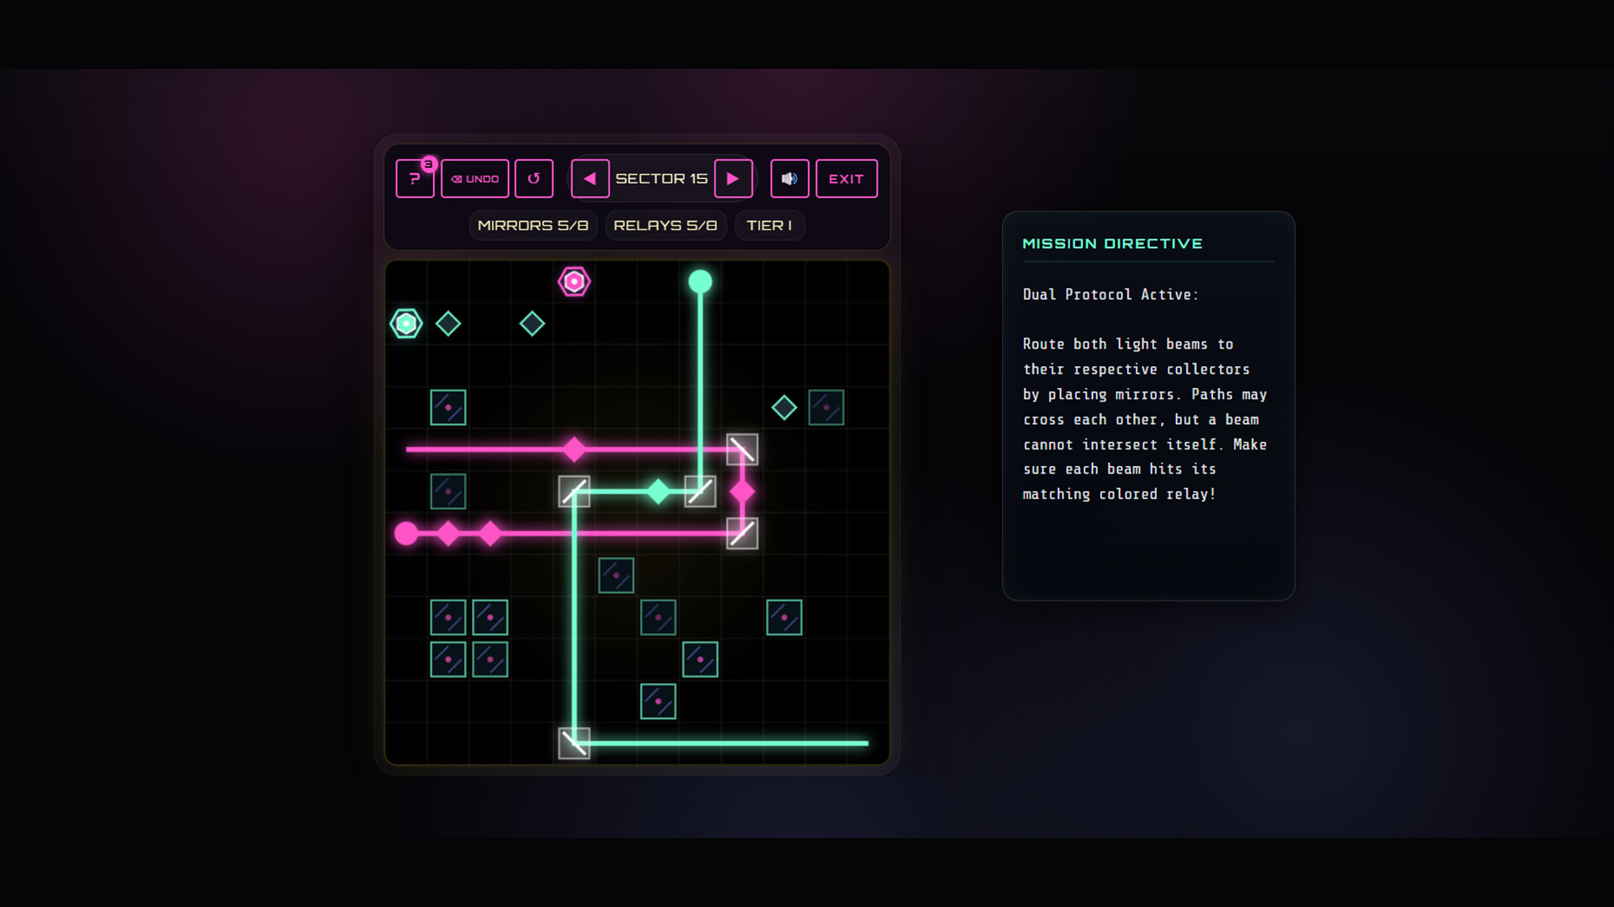Viewport: 1614px width, 907px height.
Task: Click the unlit teal relay beside teal collector
Action: click(448, 323)
